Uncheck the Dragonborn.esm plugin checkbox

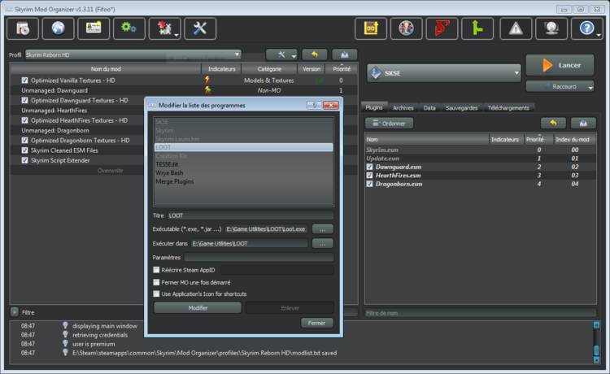[x=369, y=184]
